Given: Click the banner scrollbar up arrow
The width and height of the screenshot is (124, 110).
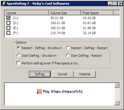Looking at the screenshot, I should coord(117,85).
